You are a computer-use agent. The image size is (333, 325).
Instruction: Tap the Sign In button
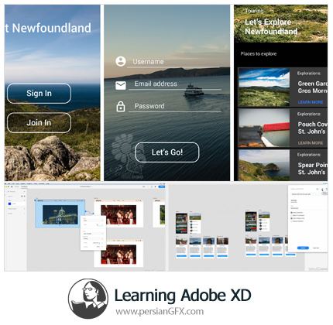tap(39, 94)
